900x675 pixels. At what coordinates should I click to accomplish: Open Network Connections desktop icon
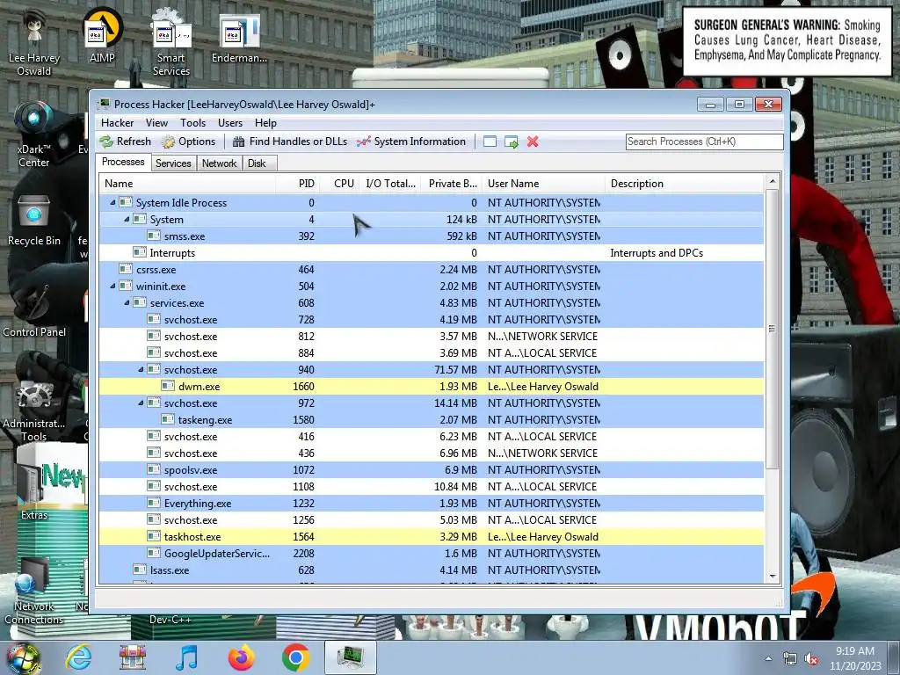pyautogui.click(x=34, y=592)
